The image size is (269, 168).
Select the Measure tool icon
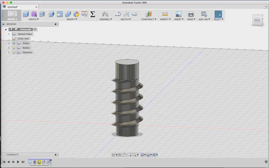165,14
